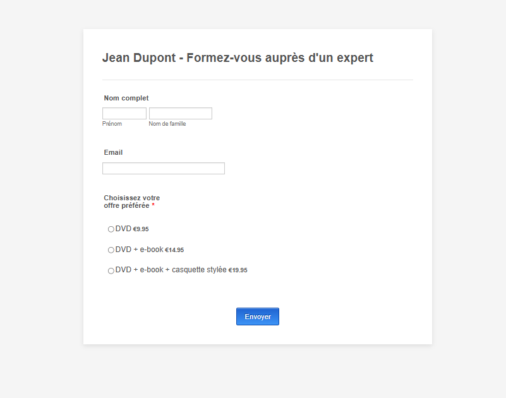Click the Email section label
The width and height of the screenshot is (506, 398).
(113, 152)
